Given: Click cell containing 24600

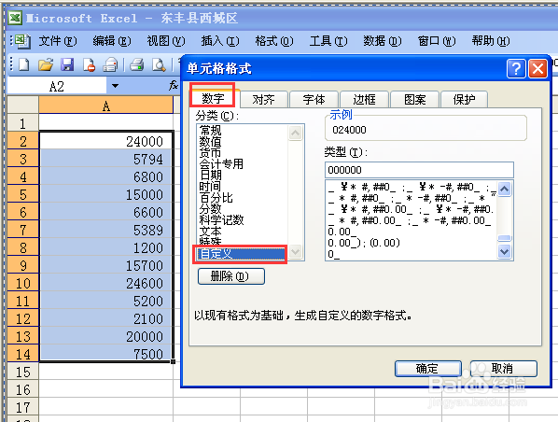Looking at the screenshot, I should [106, 283].
